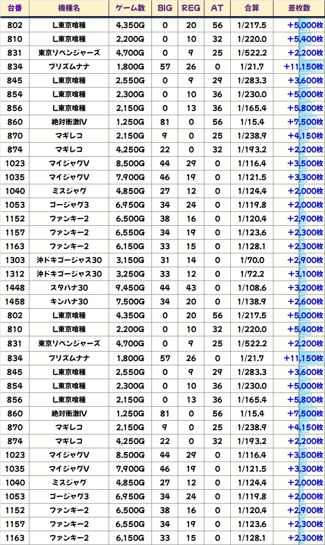This screenshot has width=325, height=545.
Task: Open the スタハナ30 machine name
Action: [69, 288]
